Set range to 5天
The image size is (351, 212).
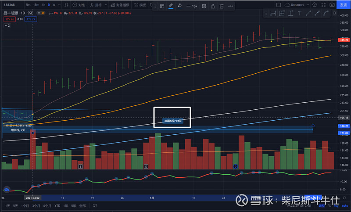(x=15, y=206)
